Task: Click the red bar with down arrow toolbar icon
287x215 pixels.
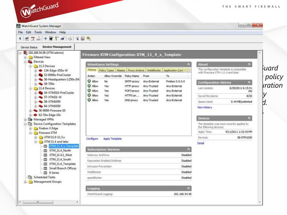Action: 33,38
